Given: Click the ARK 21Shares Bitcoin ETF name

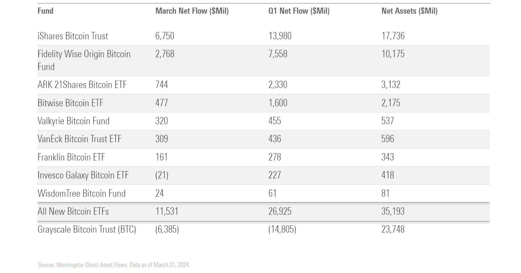Looking at the screenshot, I should point(82,85).
